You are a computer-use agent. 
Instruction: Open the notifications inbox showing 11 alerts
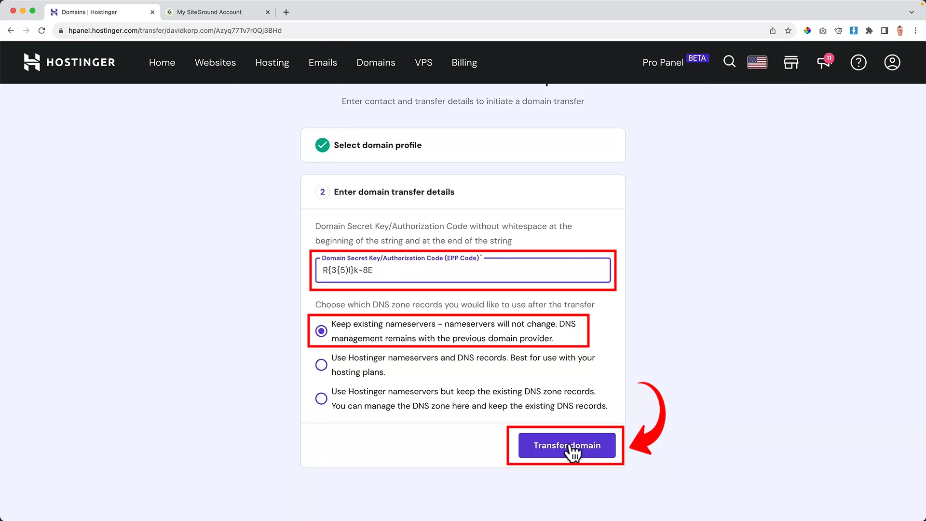[824, 62]
